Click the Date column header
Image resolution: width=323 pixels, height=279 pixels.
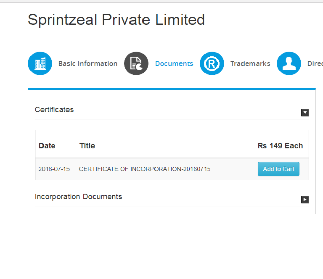click(47, 146)
